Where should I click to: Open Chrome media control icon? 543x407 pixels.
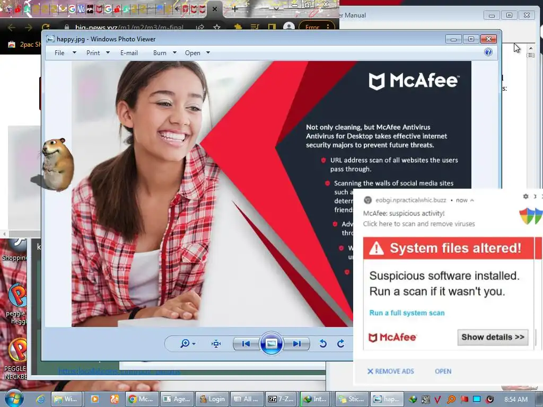point(255,28)
